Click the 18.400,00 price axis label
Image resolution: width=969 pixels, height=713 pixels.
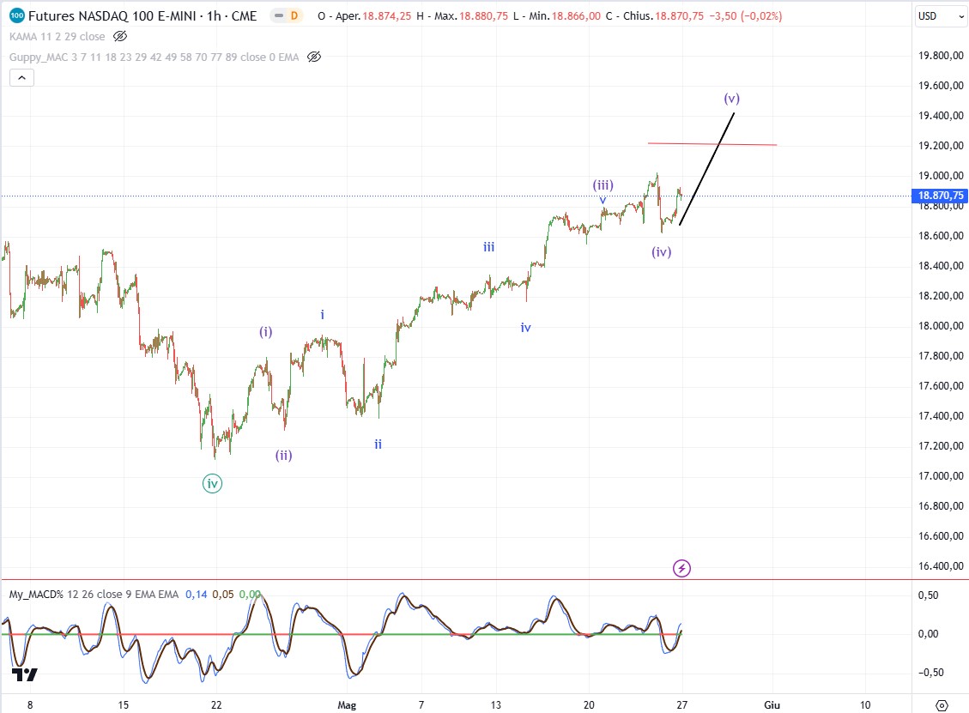click(x=941, y=266)
